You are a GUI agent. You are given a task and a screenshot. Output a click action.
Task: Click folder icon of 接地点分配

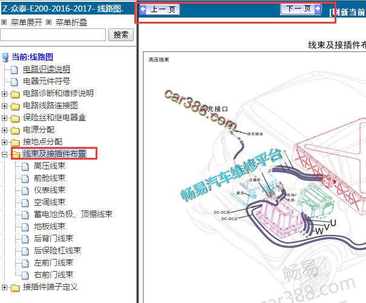click(15, 142)
